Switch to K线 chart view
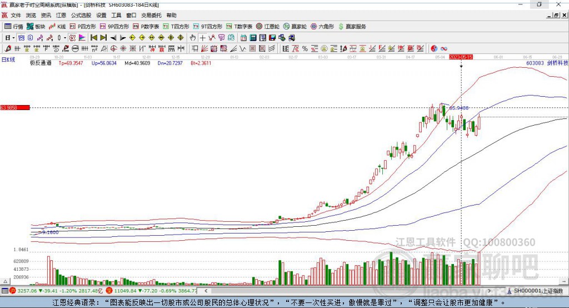This screenshot has width=569, height=308. (x=57, y=27)
